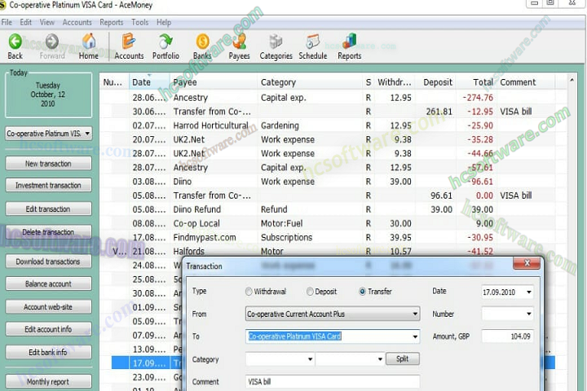Expand the To account dropdown
This screenshot has width=587, height=391.
click(x=415, y=336)
